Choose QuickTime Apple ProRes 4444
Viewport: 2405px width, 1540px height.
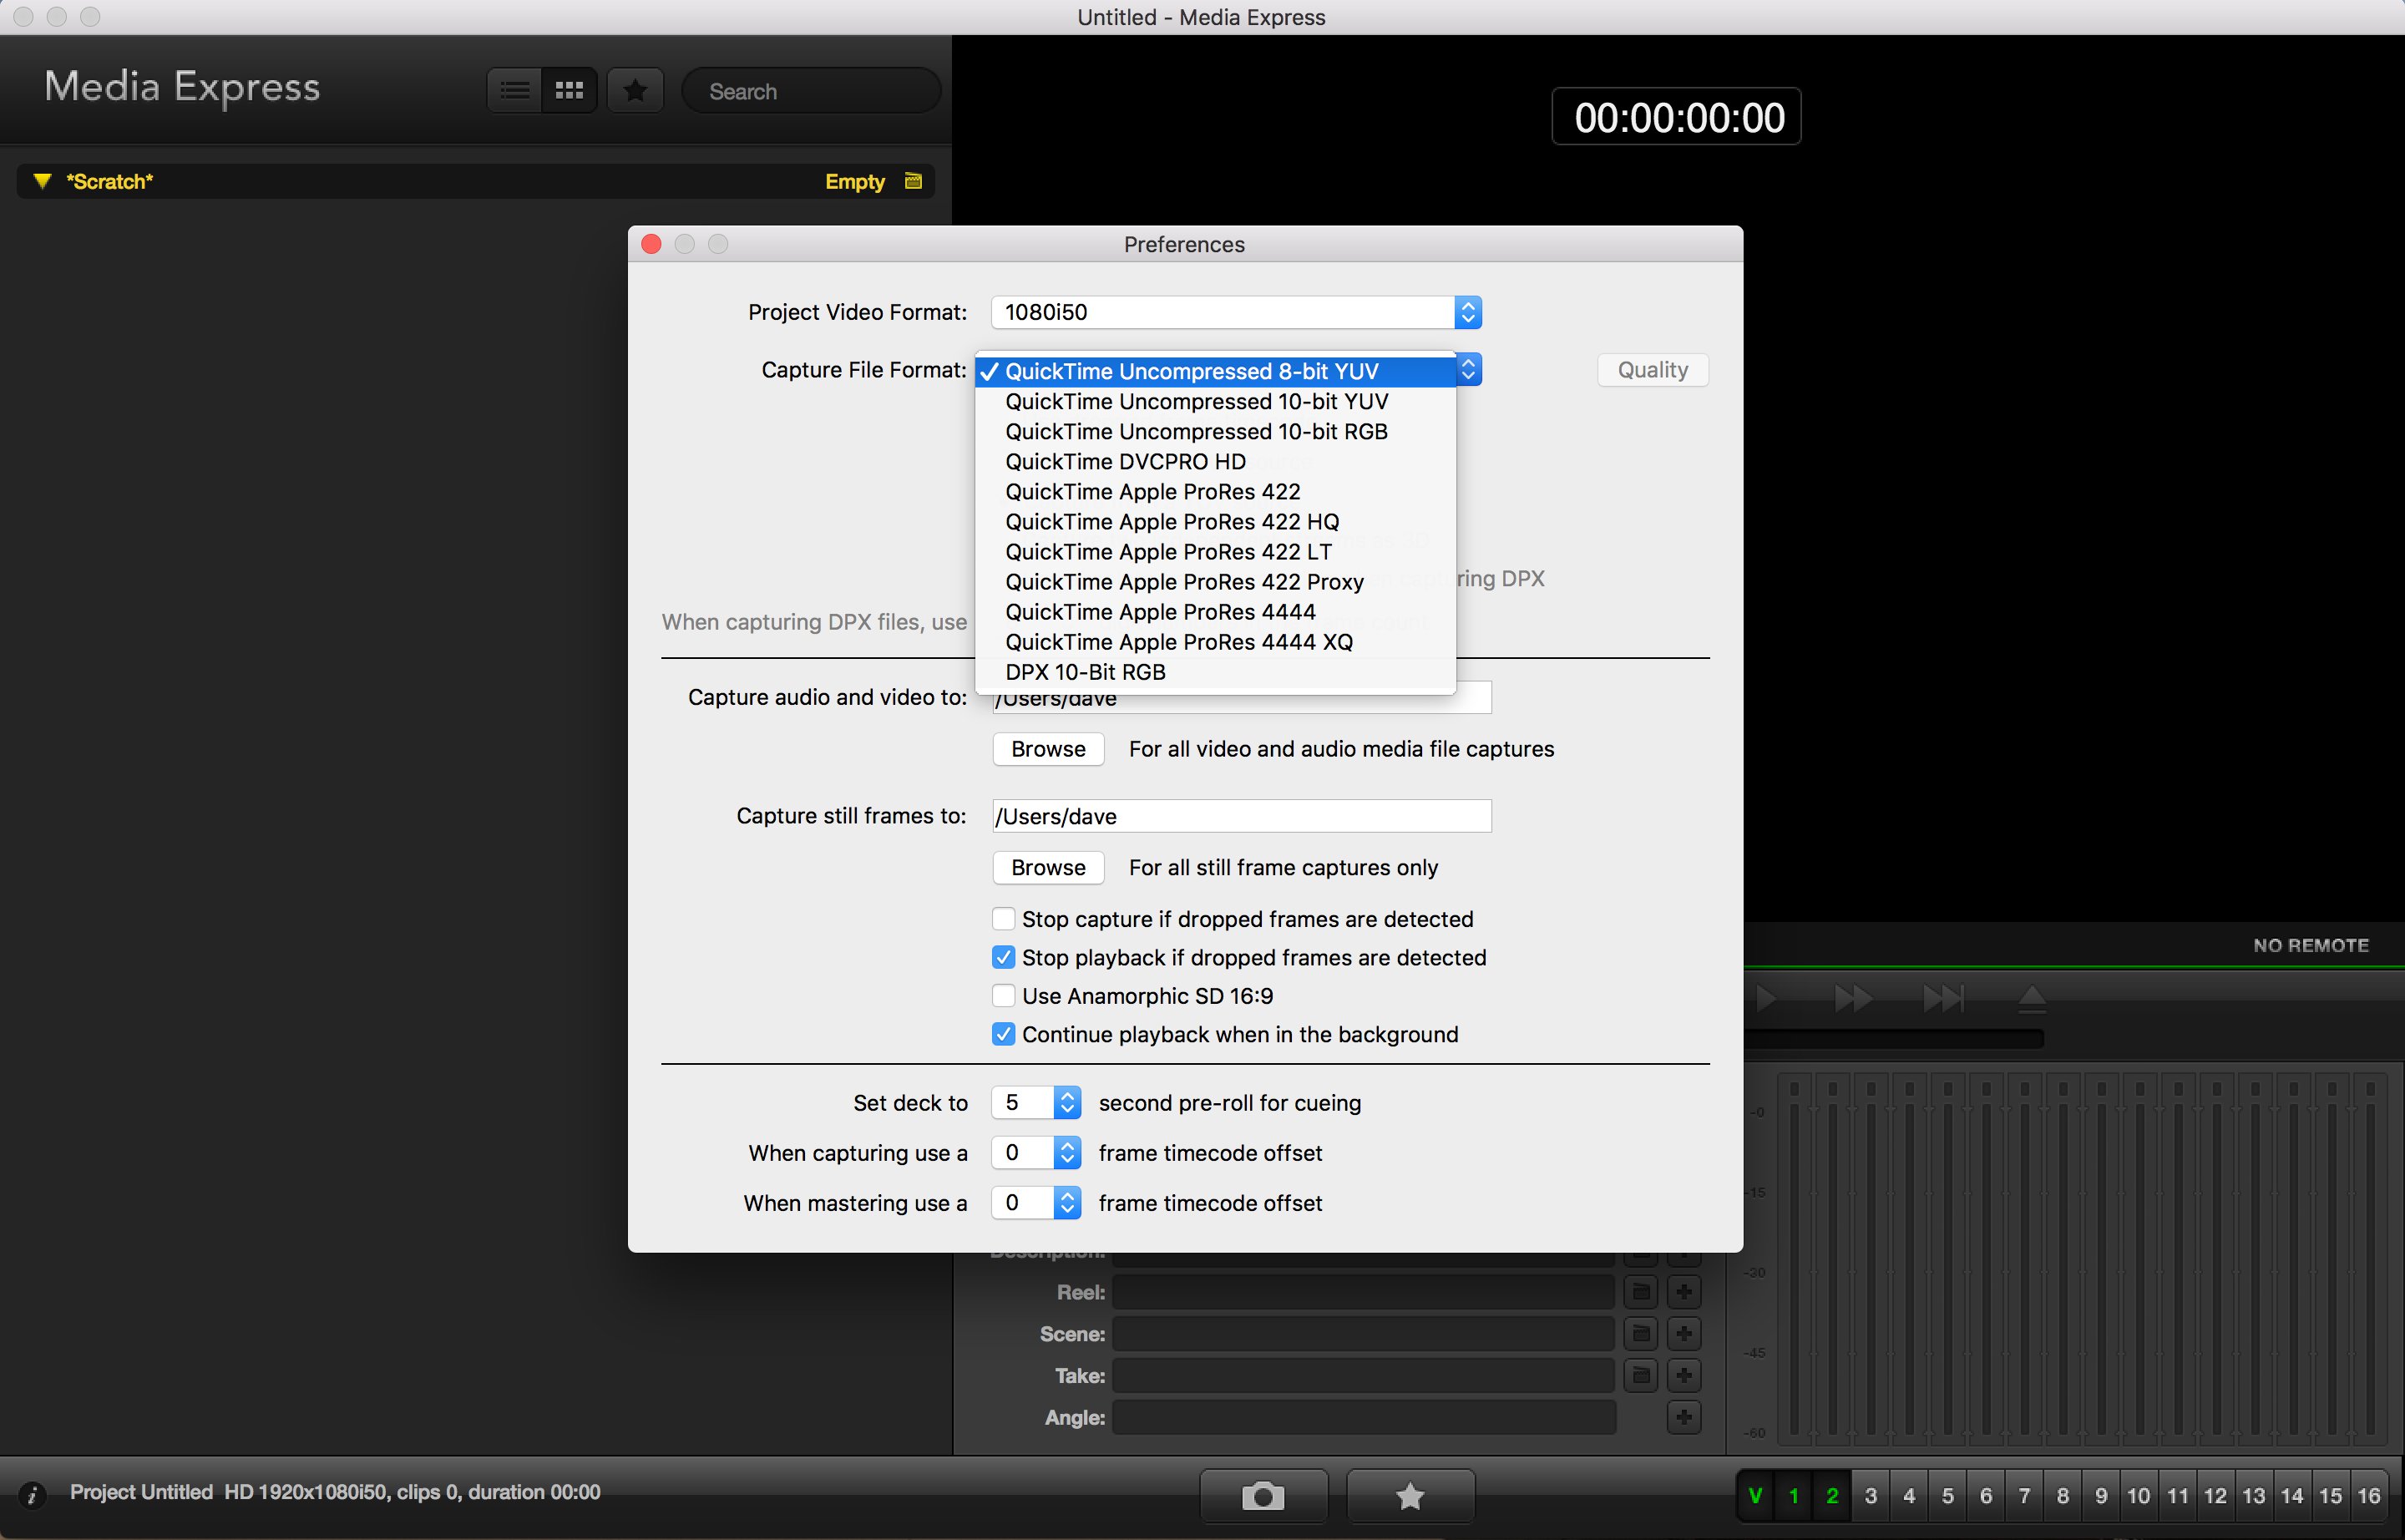(1215, 611)
